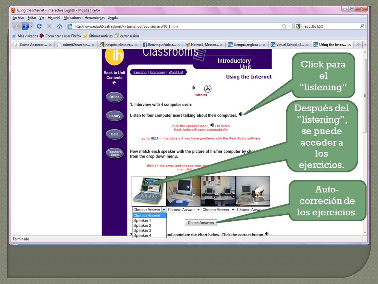This screenshot has width=378, height=284.
Task: Close the active "Using the Inter..." tab
Action: click(349, 45)
